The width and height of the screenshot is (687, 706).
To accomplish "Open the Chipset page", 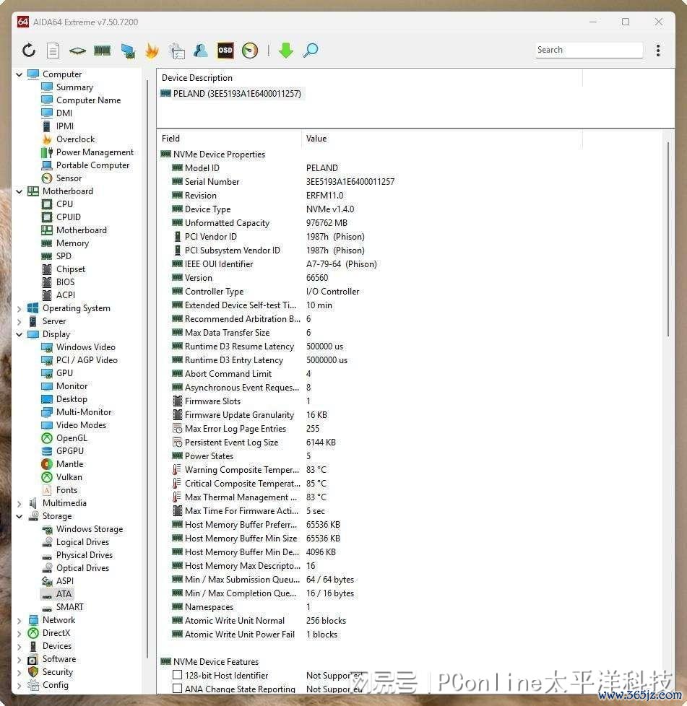I will (x=71, y=269).
